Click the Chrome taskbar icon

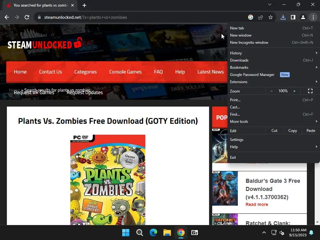pyautogui.click(x=181, y=232)
